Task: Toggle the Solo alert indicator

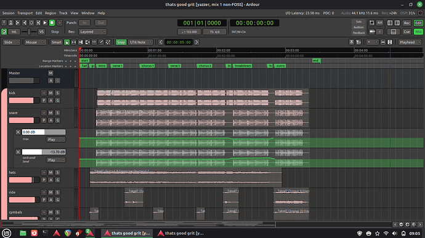Action: (x=358, y=22)
